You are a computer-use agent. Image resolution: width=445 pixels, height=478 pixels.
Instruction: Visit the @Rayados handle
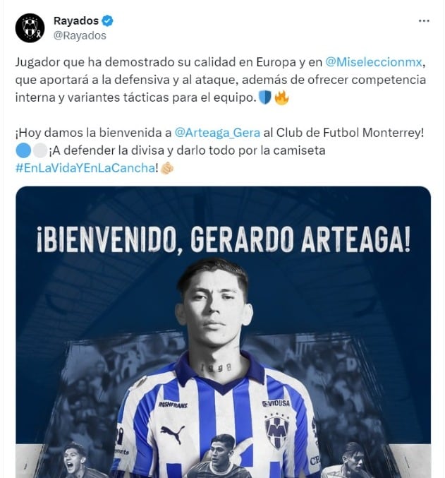(80, 35)
